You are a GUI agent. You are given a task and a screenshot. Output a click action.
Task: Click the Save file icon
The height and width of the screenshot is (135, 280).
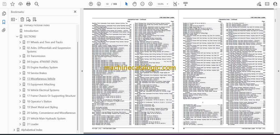4,4
